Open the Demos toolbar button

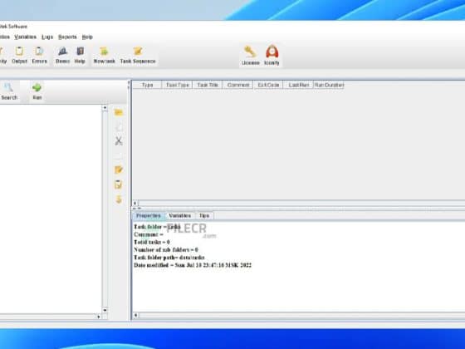point(62,55)
